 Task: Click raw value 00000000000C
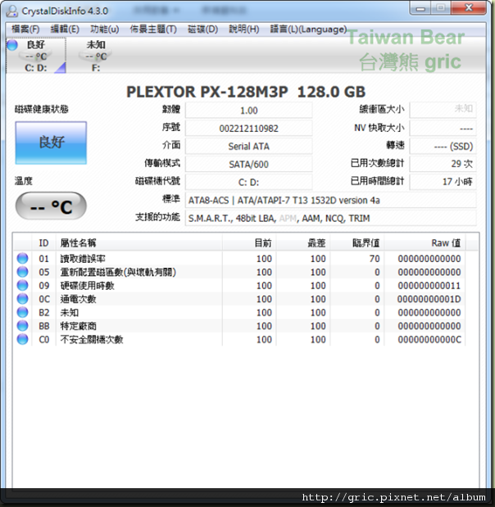(429, 339)
